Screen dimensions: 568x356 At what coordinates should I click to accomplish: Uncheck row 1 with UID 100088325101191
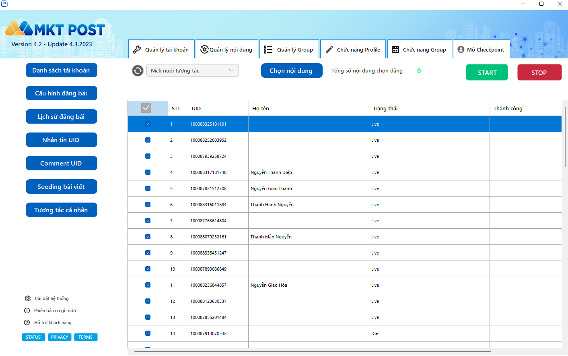pyautogui.click(x=148, y=124)
